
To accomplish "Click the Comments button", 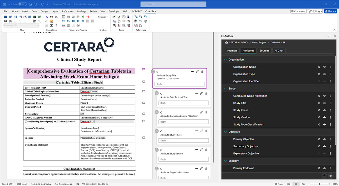I will pyautogui.click(x=298, y=11).
